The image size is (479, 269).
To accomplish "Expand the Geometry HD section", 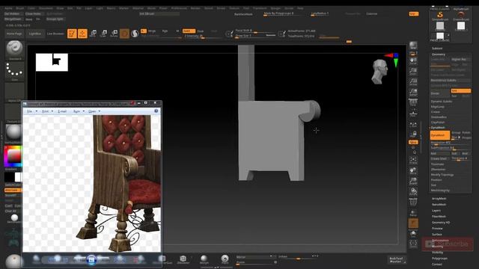I will (x=441, y=223).
